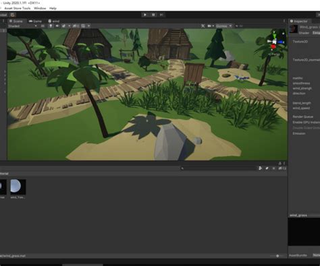Toggle hidden objects visibility count icon
Image resolution: width=320 pixels, height=266 pixels.
(x=76, y=26)
